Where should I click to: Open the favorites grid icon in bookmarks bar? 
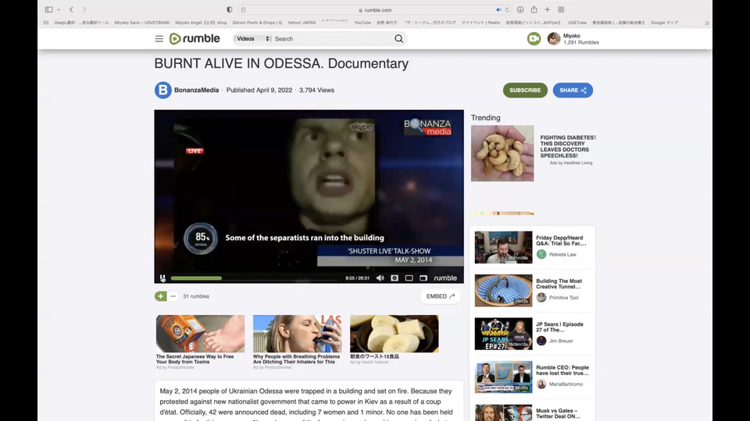pyautogui.click(x=46, y=23)
